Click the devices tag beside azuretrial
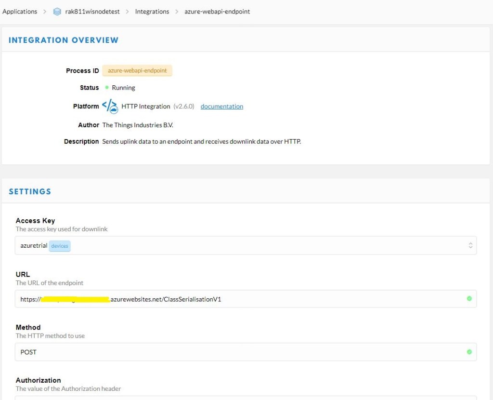Screen dimensions: 493x400 pos(60,246)
